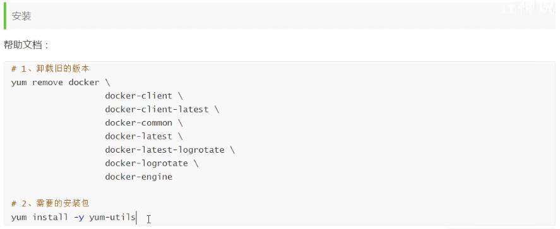The width and height of the screenshot is (560, 229).
Task: Click the 安装 heading text
Action: (x=21, y=16)
